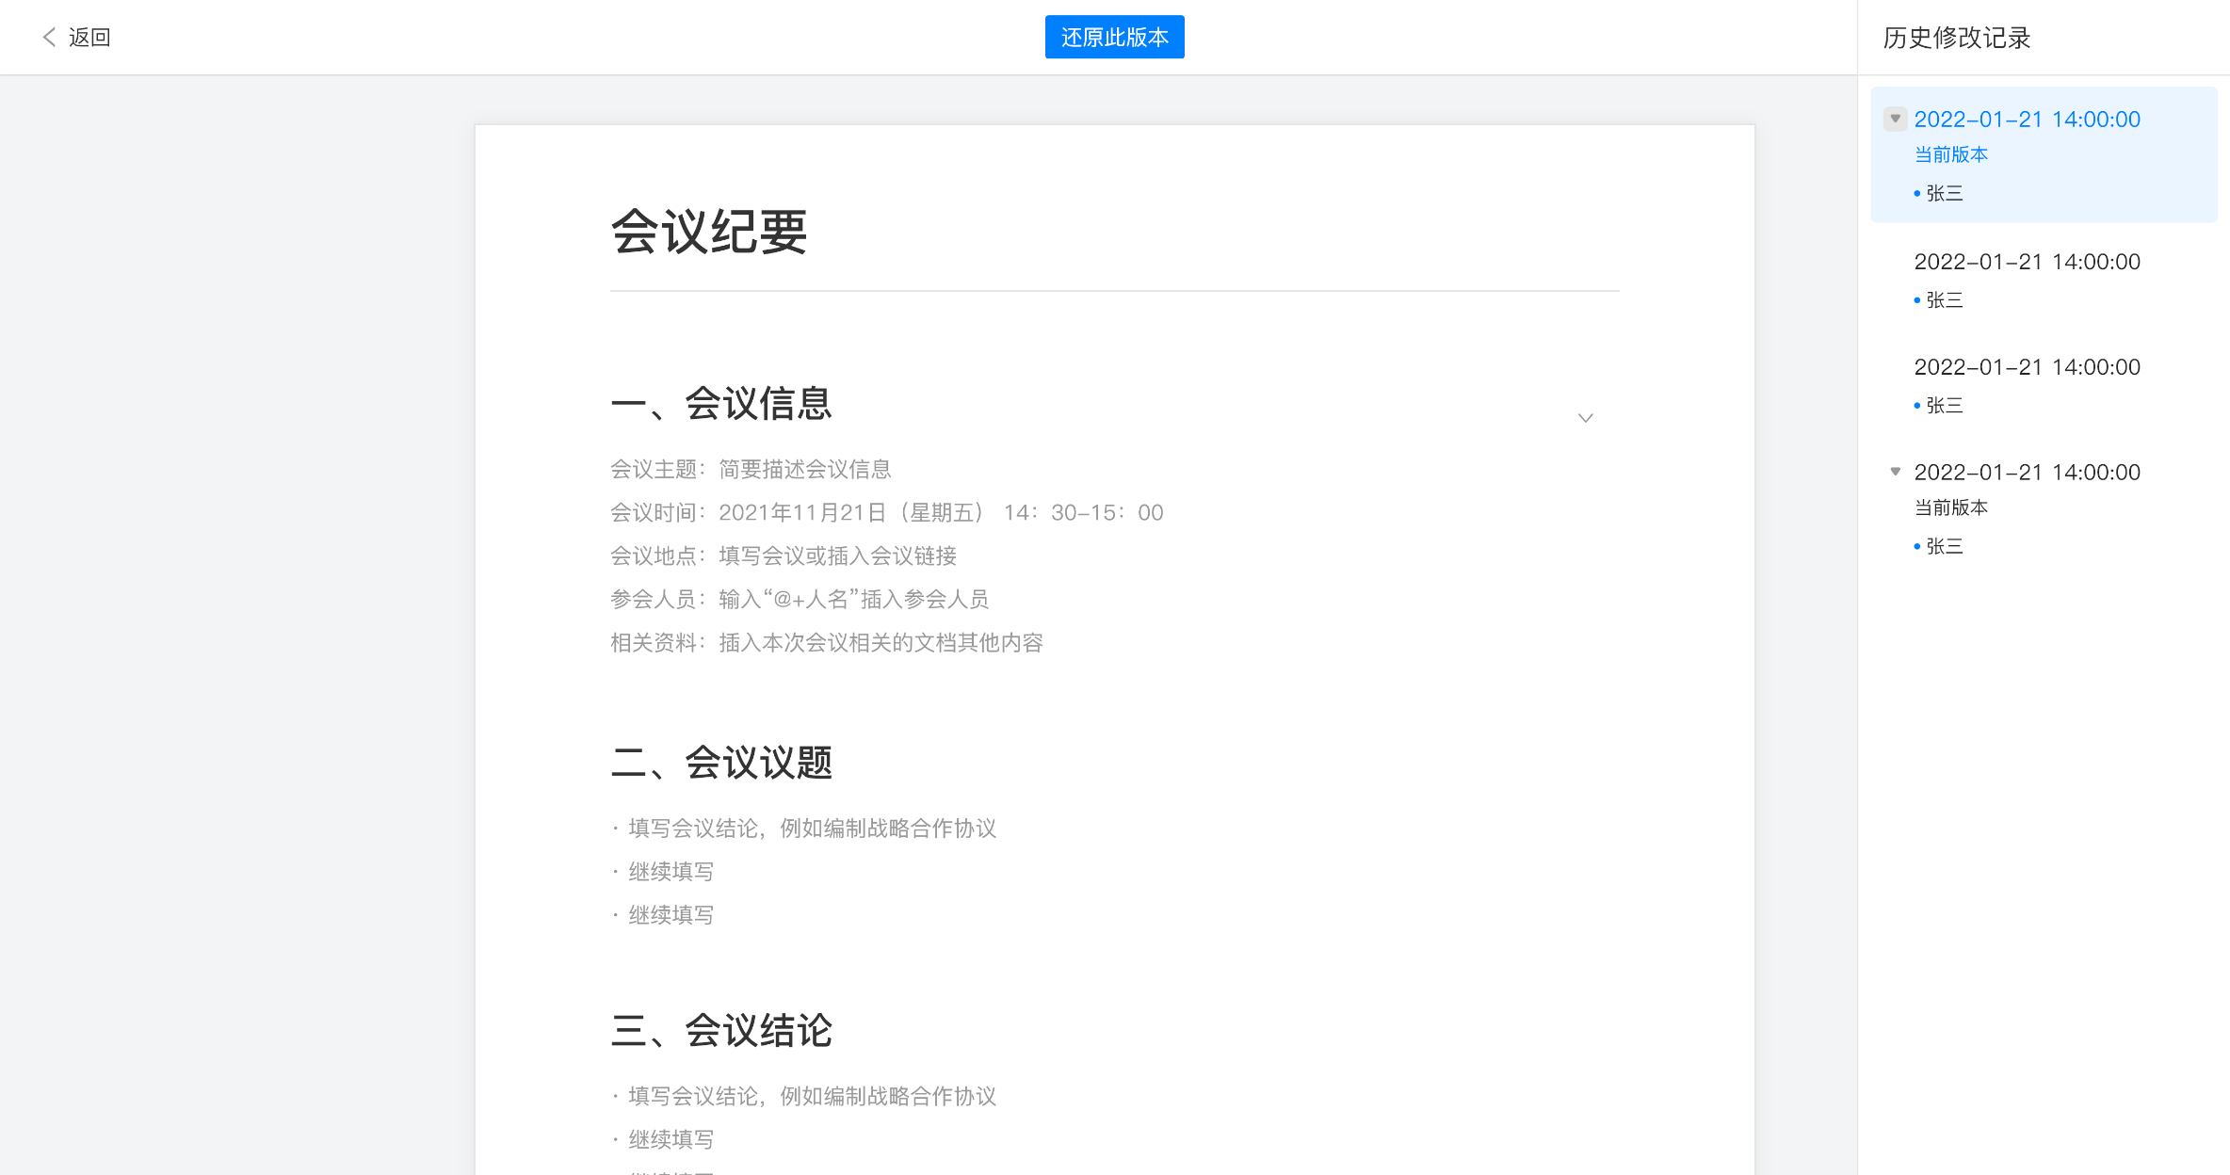The width and height of the screenshot is (2230, 1175).
Task: Select the third history record timestamp
Action: (x=2027, y=367)
